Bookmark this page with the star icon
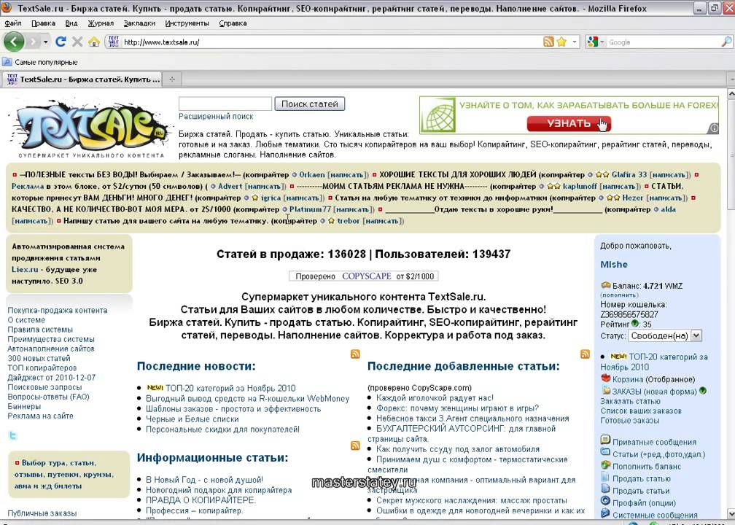The image size is (735, 525). pyautogui.click(x=561, y=42)
